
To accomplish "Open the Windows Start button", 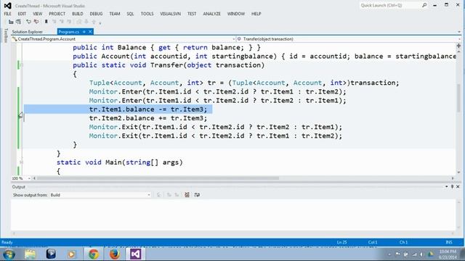I will [9, 254].
